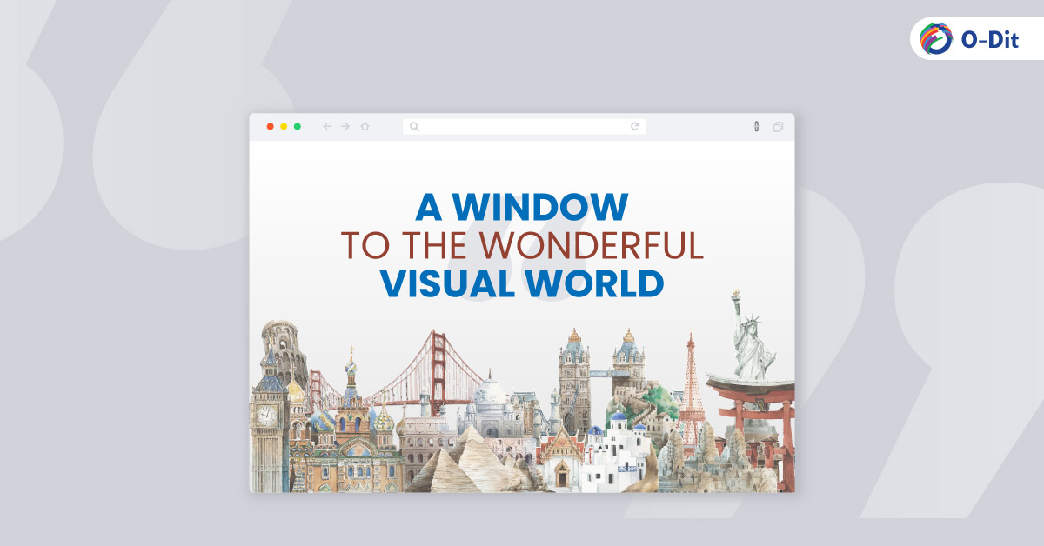The height and width of the screenshot is (546, 1044).
Task: Select 'VISUAL WORLD' heading text
Action: [x=522, y=283]
